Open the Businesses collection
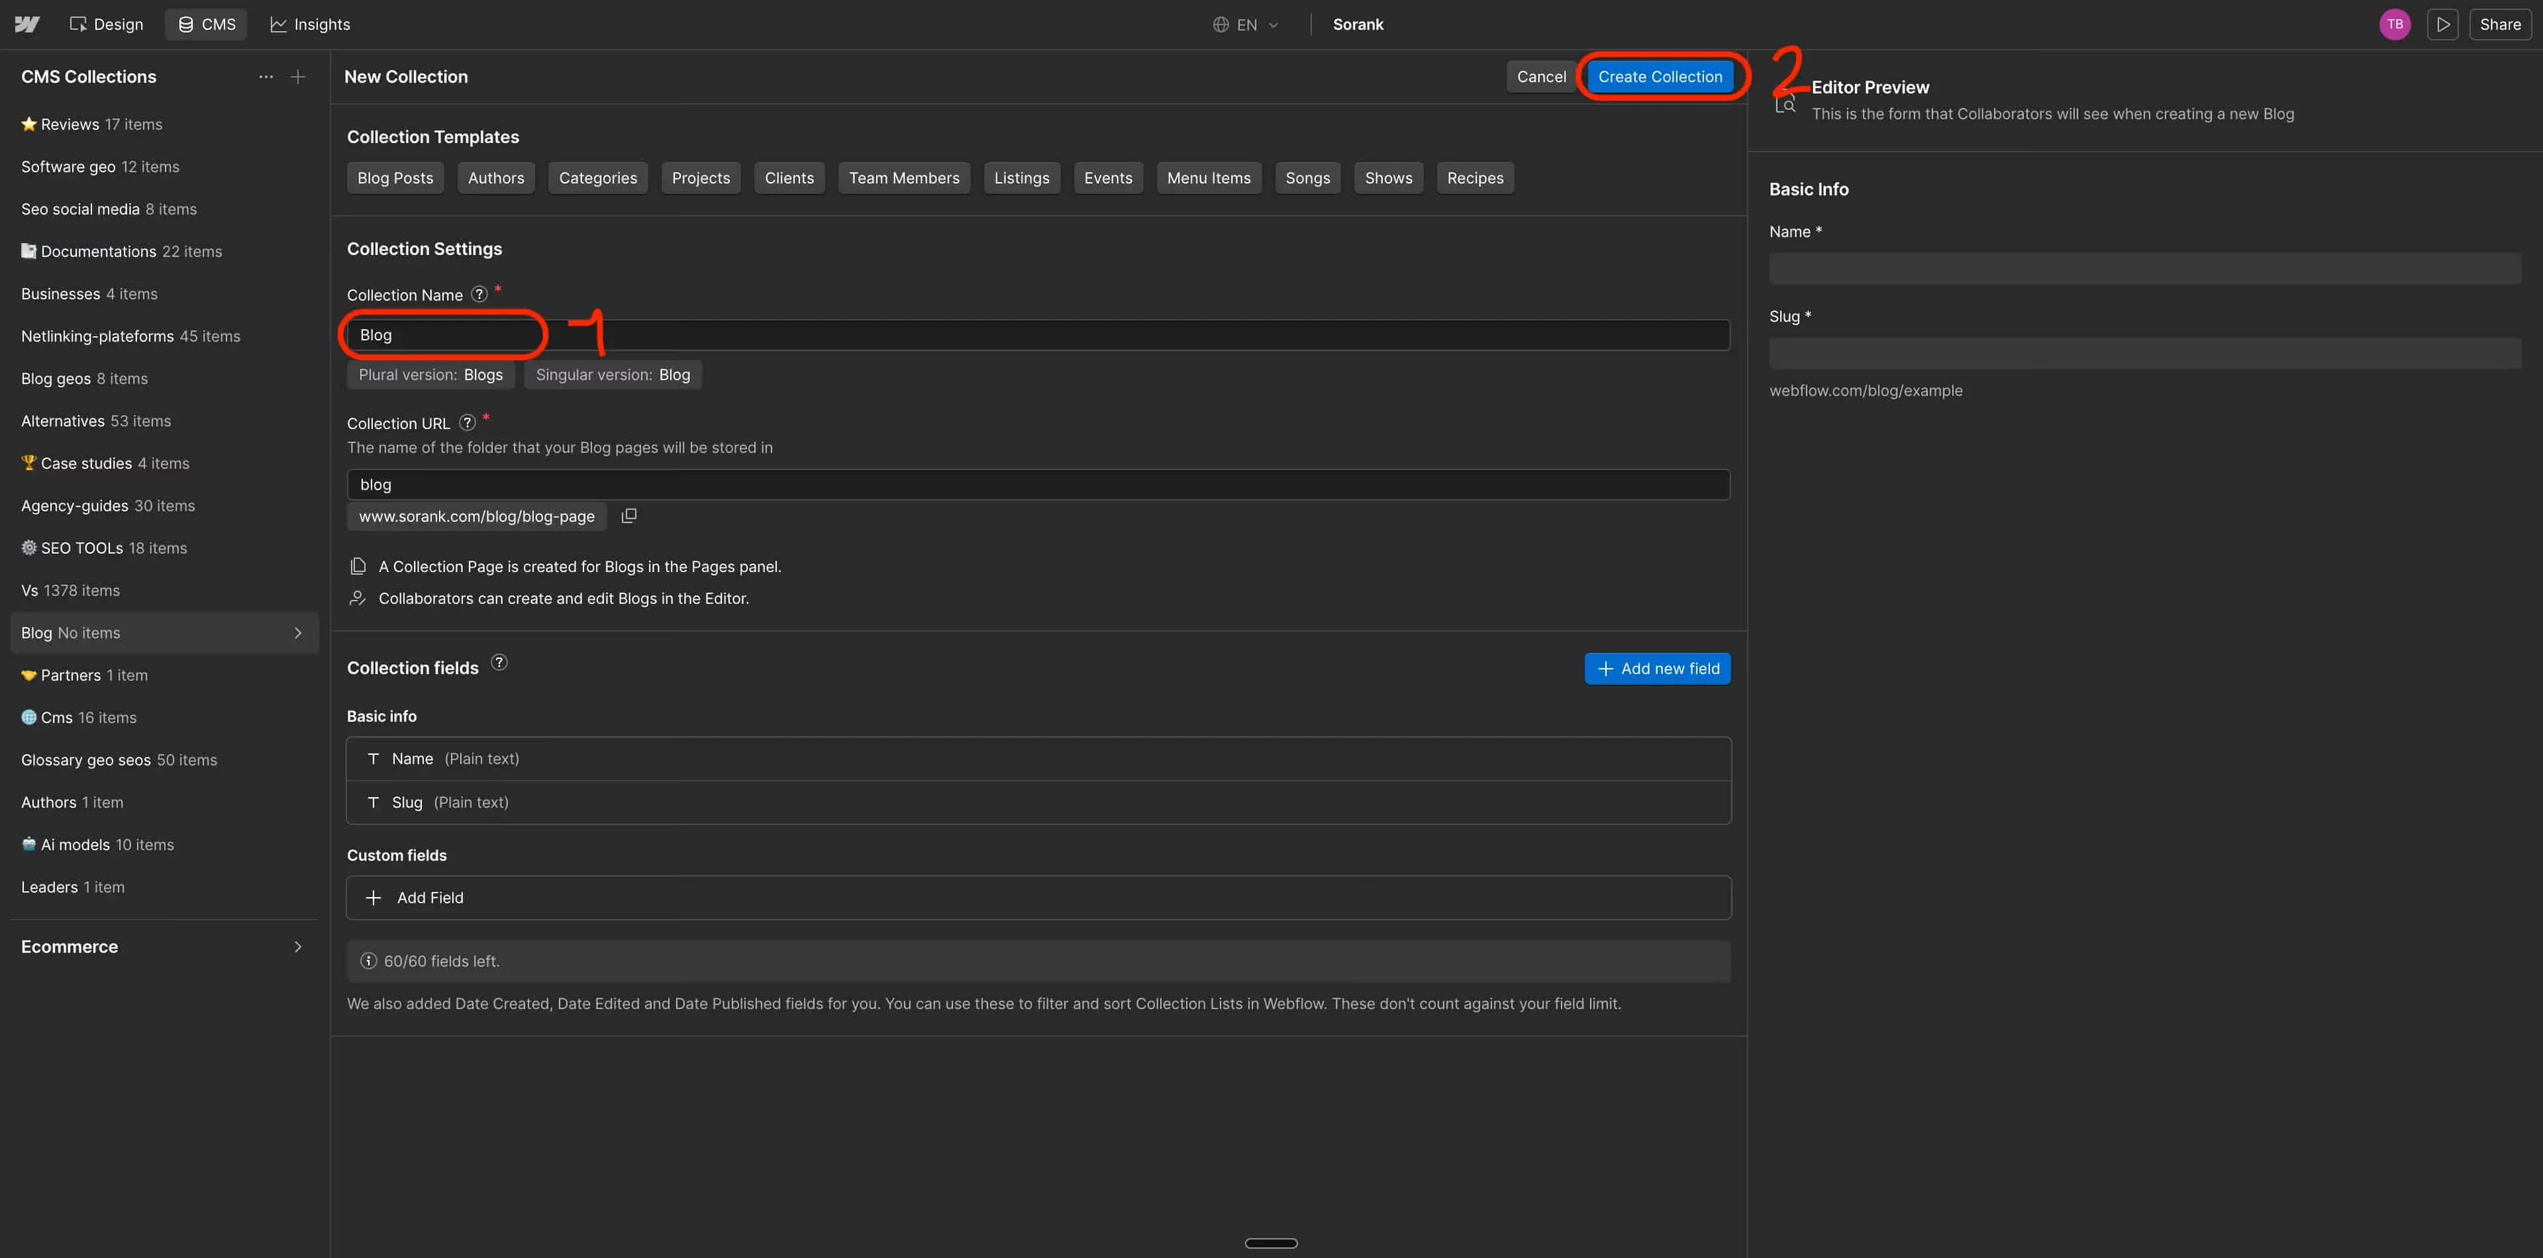 point(164,294)
